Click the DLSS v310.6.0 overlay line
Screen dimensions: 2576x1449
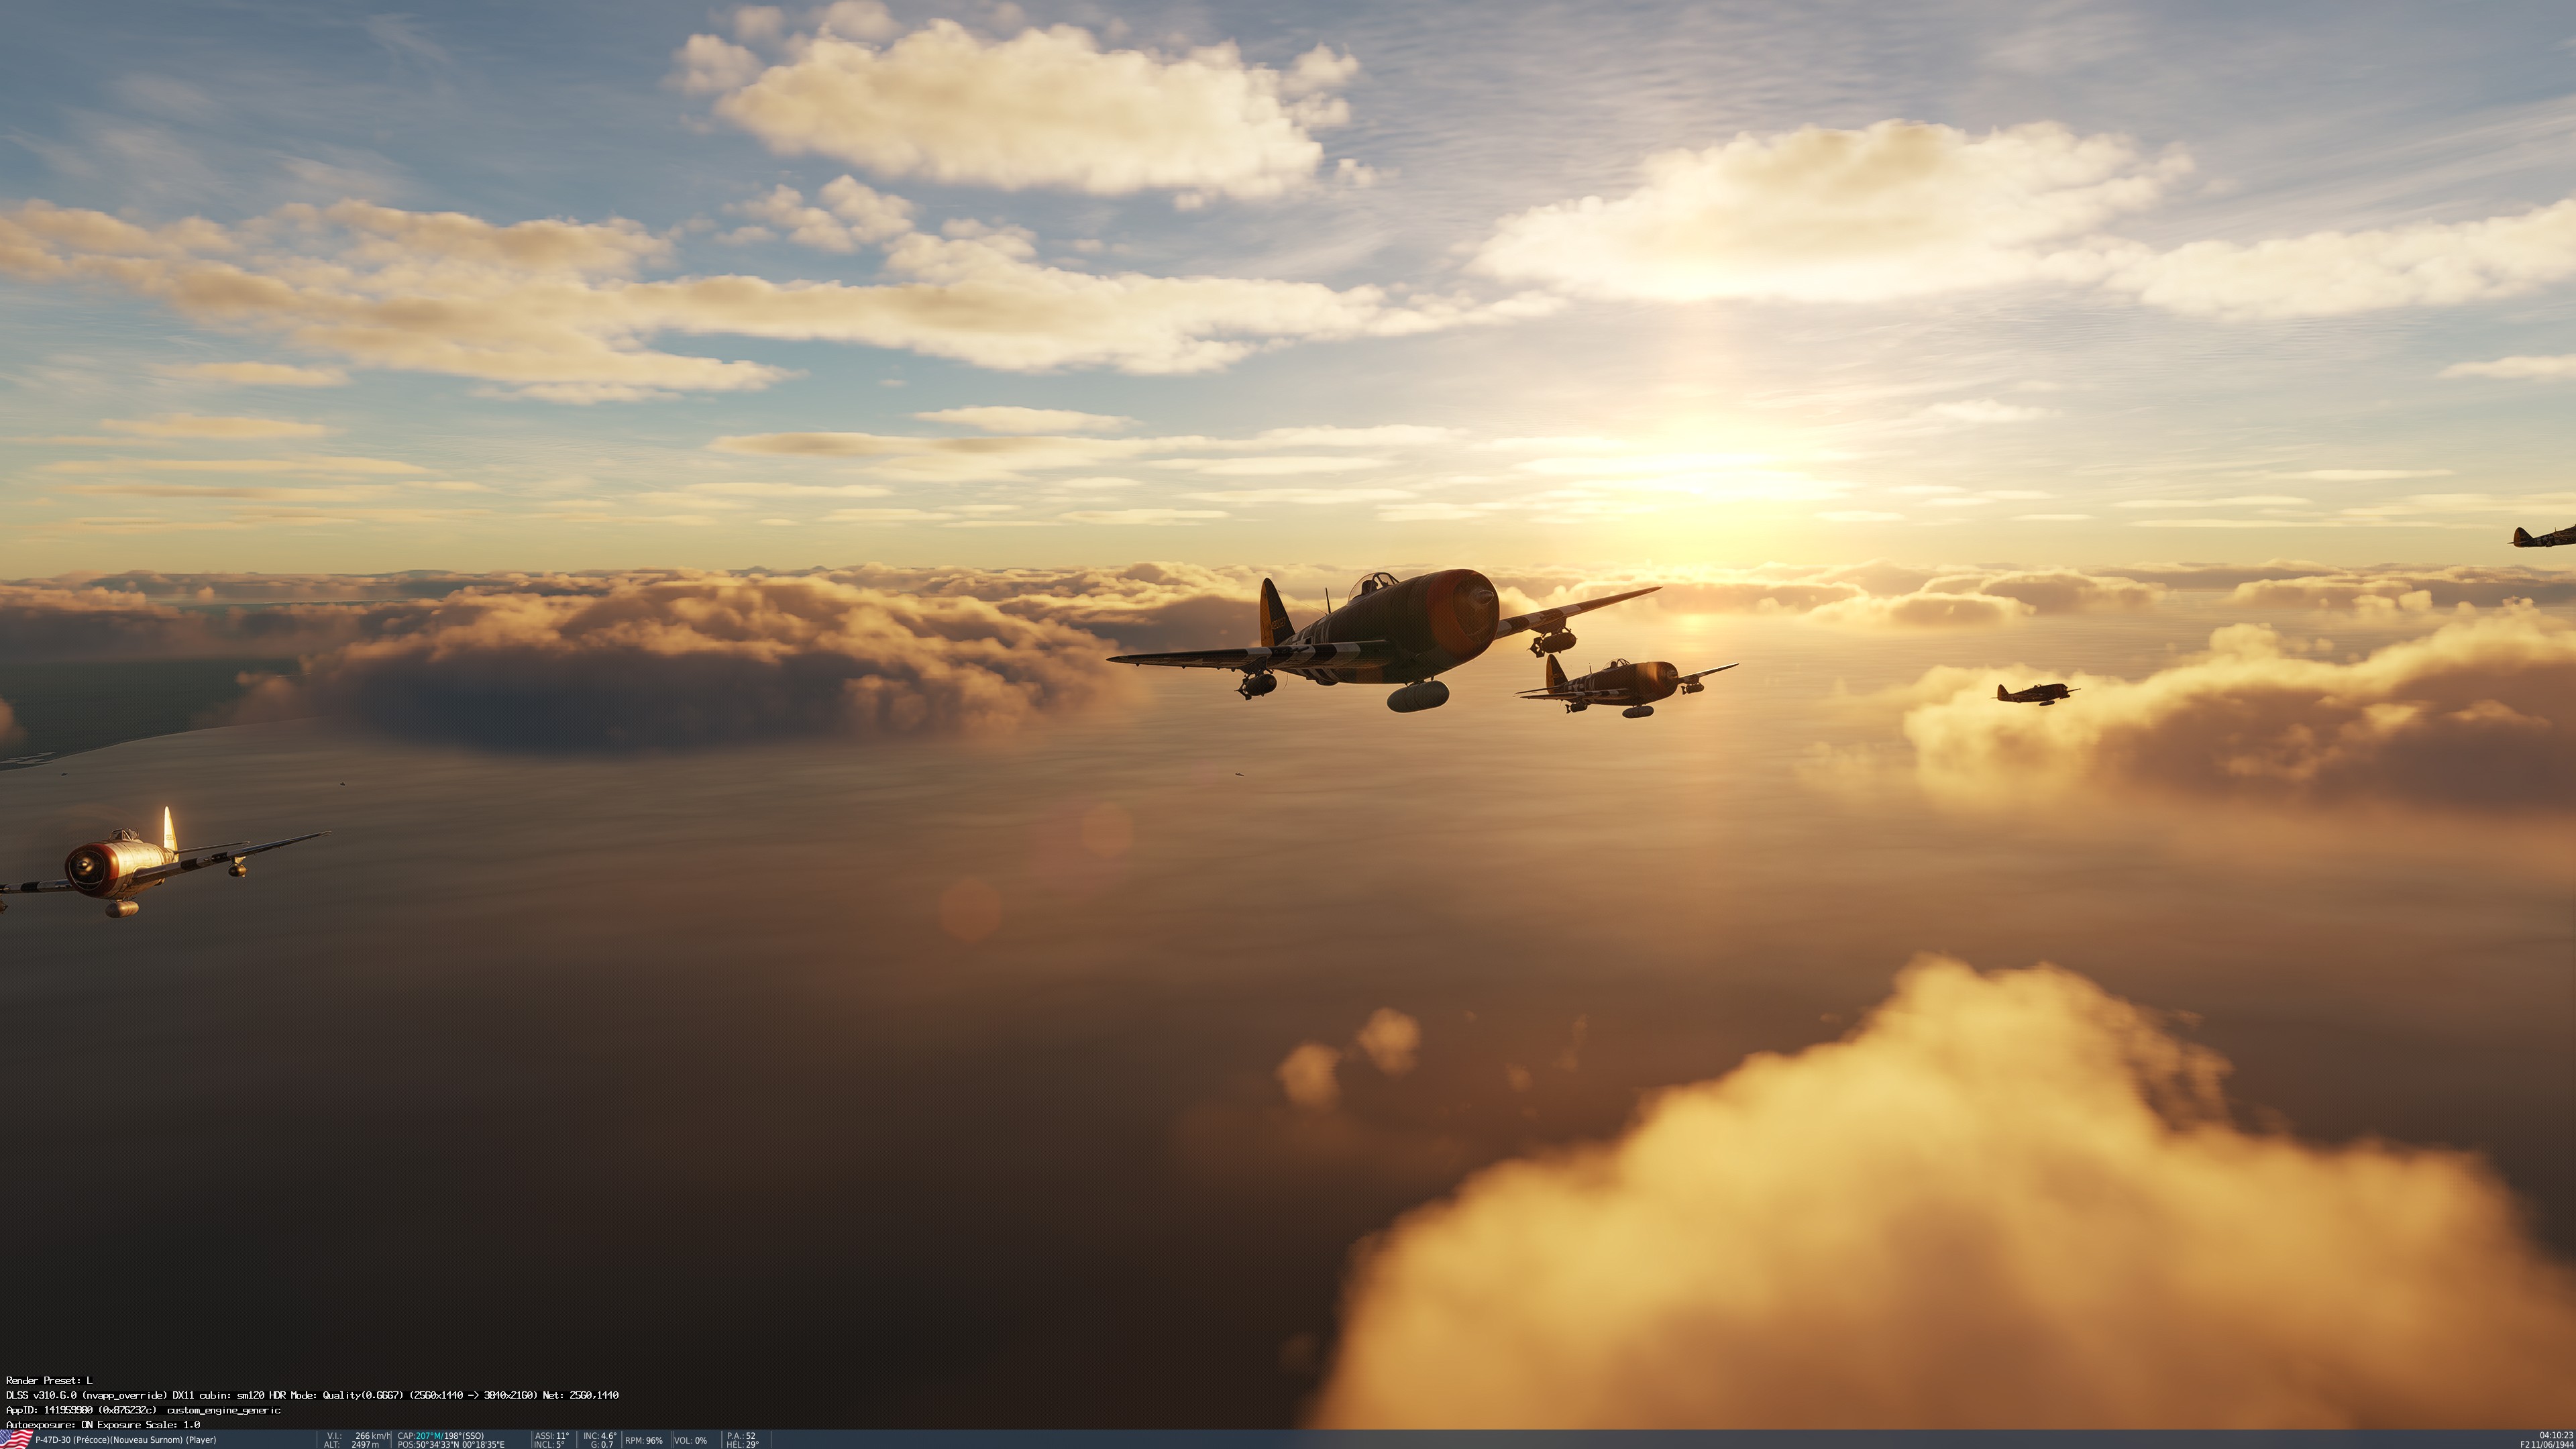pos(312,1395)
